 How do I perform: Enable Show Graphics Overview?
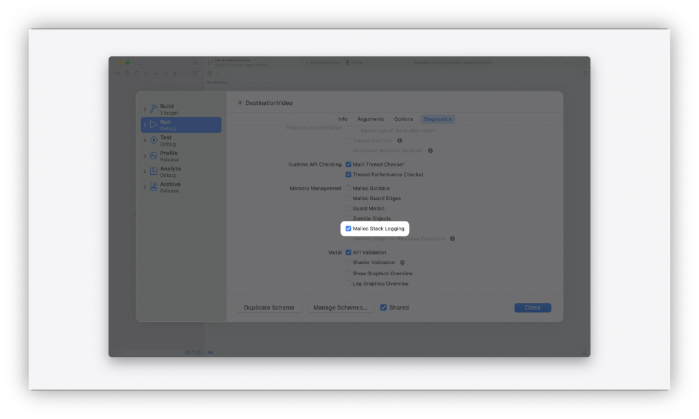click(x=348, y=273)
